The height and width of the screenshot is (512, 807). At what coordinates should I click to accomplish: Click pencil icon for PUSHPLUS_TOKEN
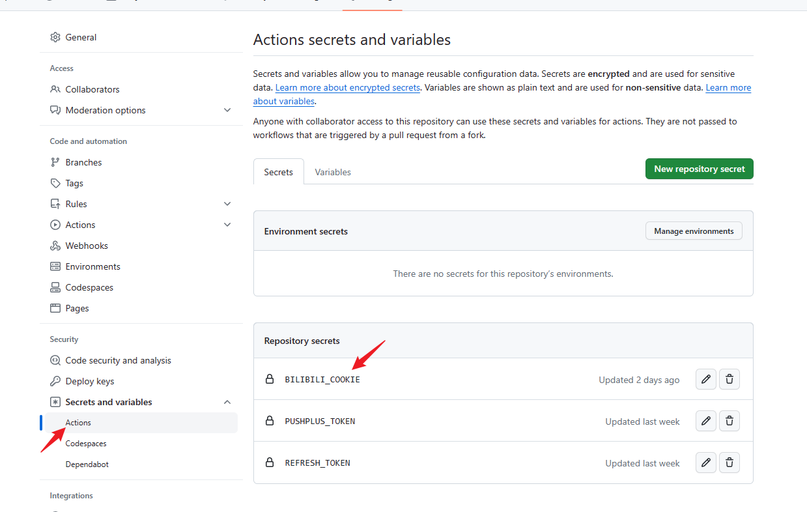pyautogui.click(x=705, y=421)
